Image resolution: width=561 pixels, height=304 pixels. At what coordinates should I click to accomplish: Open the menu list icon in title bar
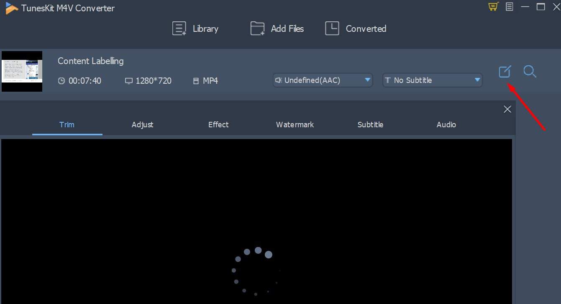pyautogui.click(x=509, y=7)
